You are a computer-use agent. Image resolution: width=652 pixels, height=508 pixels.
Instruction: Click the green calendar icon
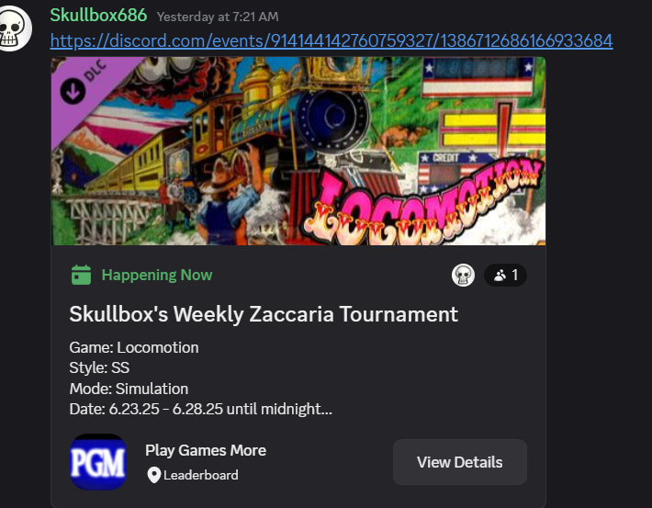pyautogui.click(x=81, y=275)
